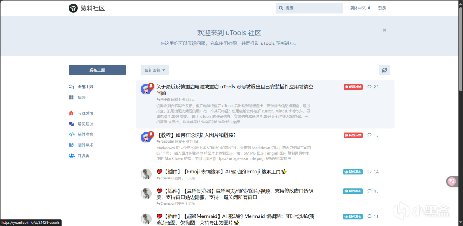
Task: Select 插件需求 in the sidebar
Action: click(85, 145)
